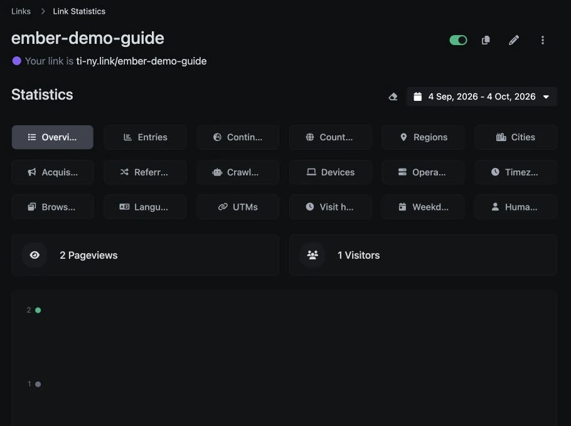Viewport: 571px width, 426px height.
Task: Open the Operating systems tab
Action: (x=423, y=172)
